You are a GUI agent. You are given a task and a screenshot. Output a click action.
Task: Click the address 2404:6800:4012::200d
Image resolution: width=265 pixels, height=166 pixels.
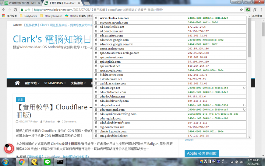click(x=203, y=23)
